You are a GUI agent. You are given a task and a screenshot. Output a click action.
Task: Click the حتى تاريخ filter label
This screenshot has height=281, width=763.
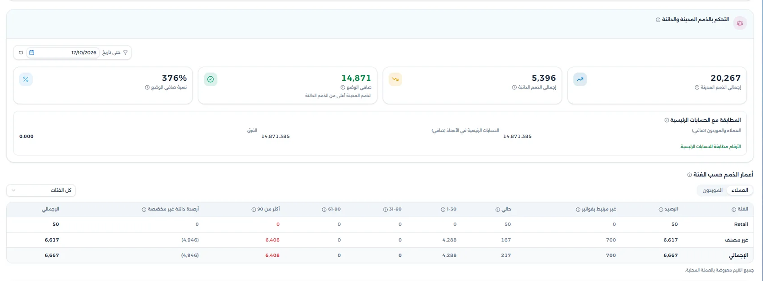click(x=111, y=53)
